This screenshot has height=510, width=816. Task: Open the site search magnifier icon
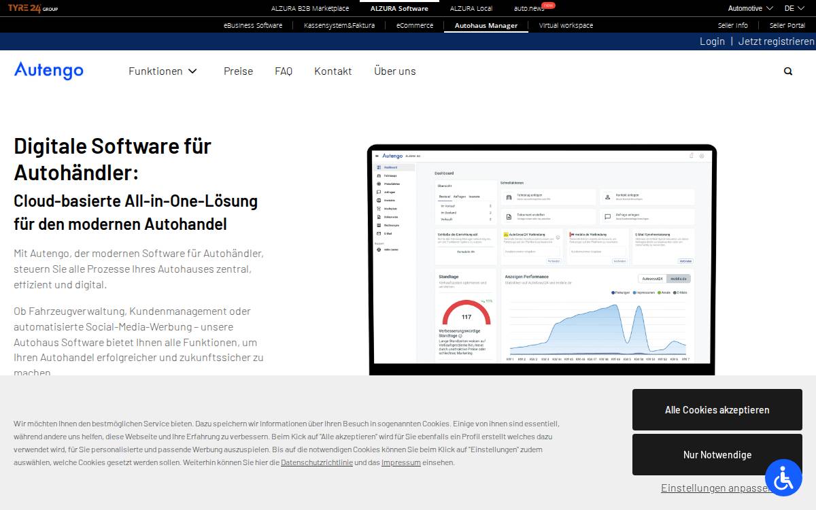pos(788,71)
